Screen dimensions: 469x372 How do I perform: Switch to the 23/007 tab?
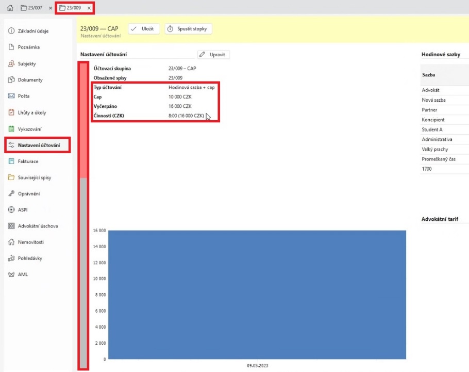31,8
